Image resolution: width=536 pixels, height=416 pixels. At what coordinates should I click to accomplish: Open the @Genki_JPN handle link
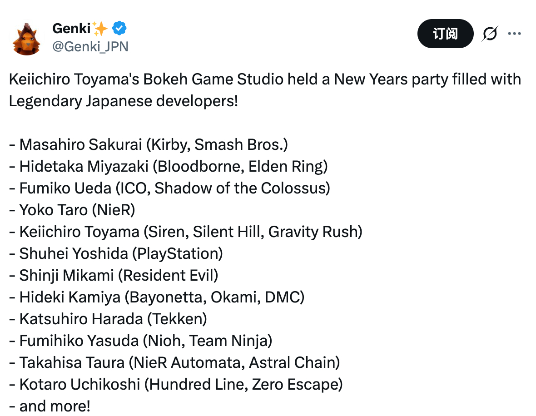(x=90, y=46)
